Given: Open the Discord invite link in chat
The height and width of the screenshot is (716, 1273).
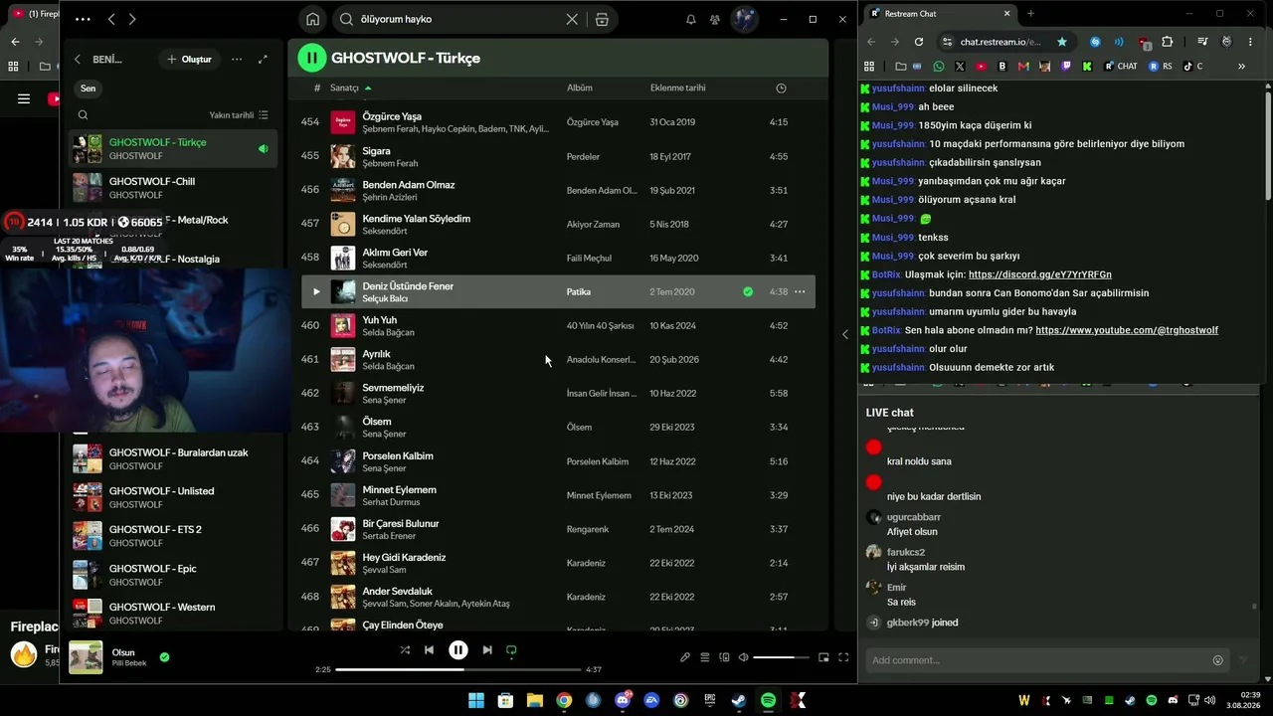Looking at the screenshot, I should click(x=1040, y=274).
